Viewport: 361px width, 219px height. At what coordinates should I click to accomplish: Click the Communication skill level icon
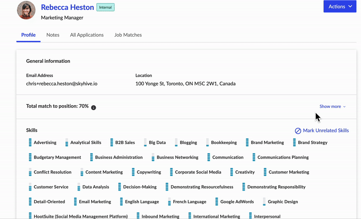[x=208, y=157]
